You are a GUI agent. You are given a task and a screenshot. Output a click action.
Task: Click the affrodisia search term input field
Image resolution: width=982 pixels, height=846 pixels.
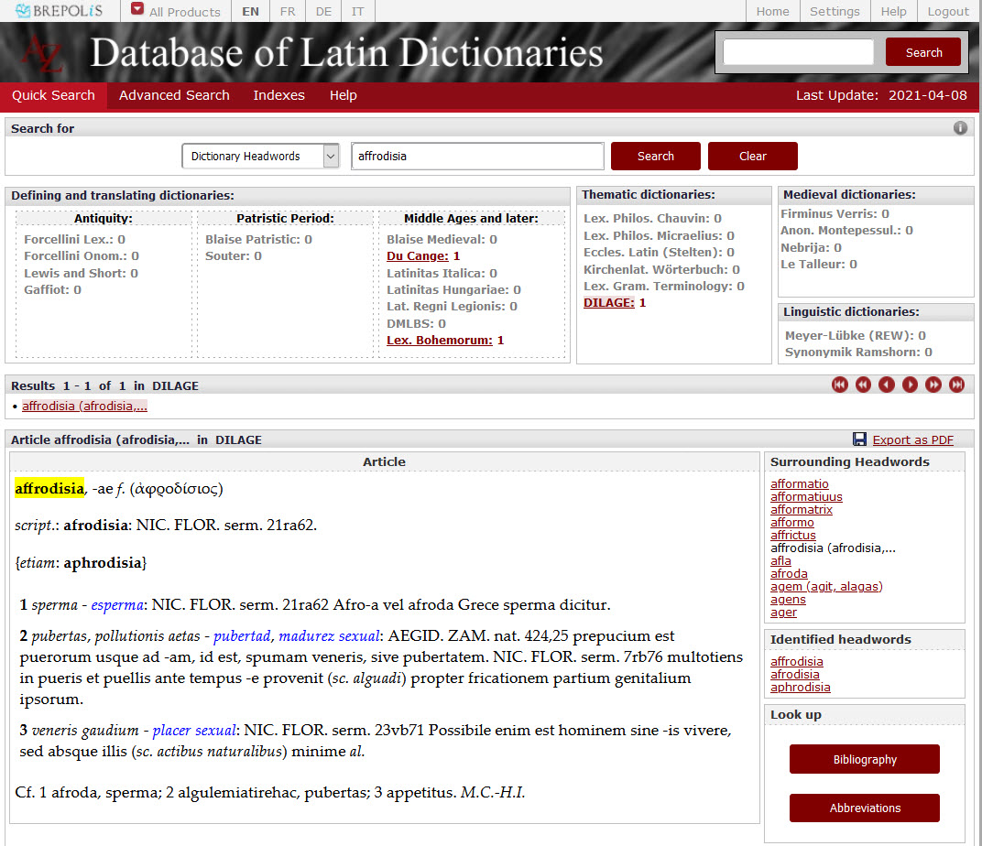click(x=476, y=156)
